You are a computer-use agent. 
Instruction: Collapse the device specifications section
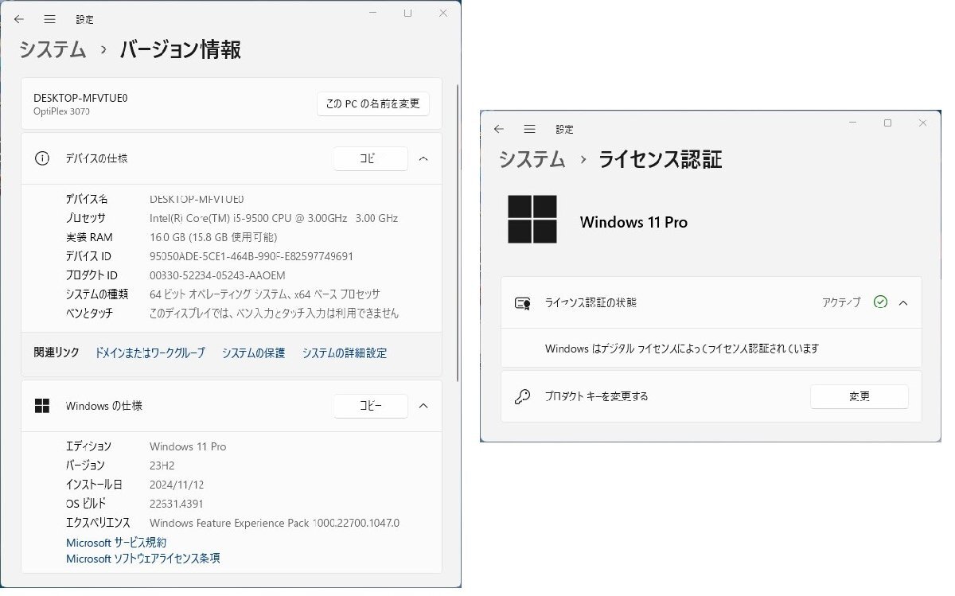coord(423,158)
